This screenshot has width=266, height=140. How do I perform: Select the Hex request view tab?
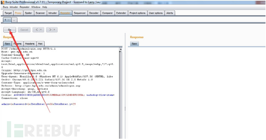coord(40,44)
